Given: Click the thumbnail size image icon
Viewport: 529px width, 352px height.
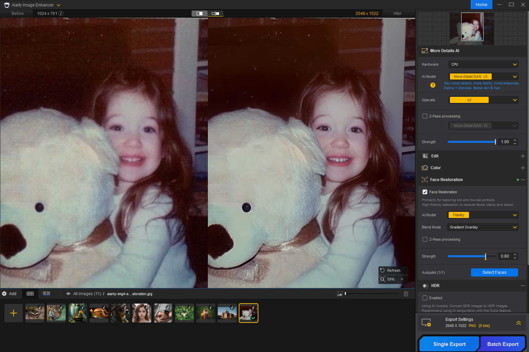Looking at the screenshot, I should [340, 294].
